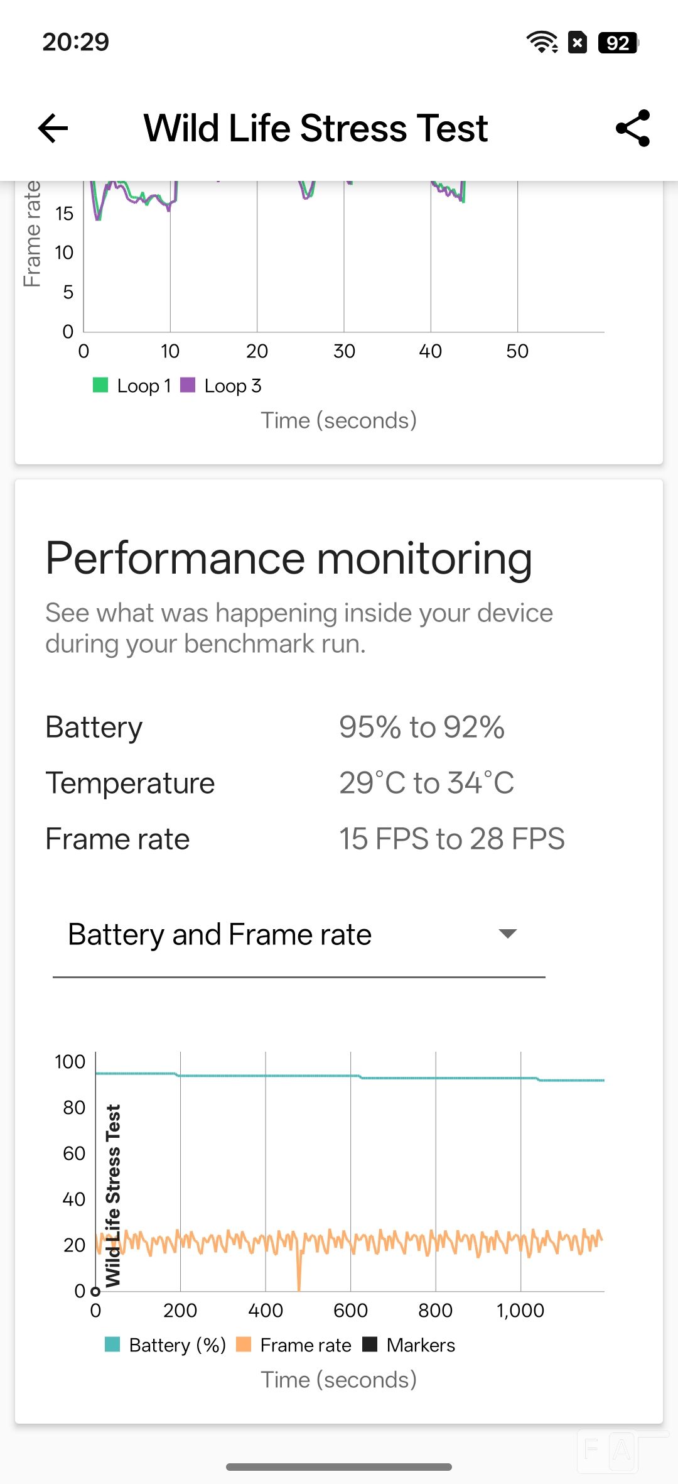This screenshot has height=1484, width=678.
Task: Open the Battery and Frame rate dropdown
Action: [220, 934]
